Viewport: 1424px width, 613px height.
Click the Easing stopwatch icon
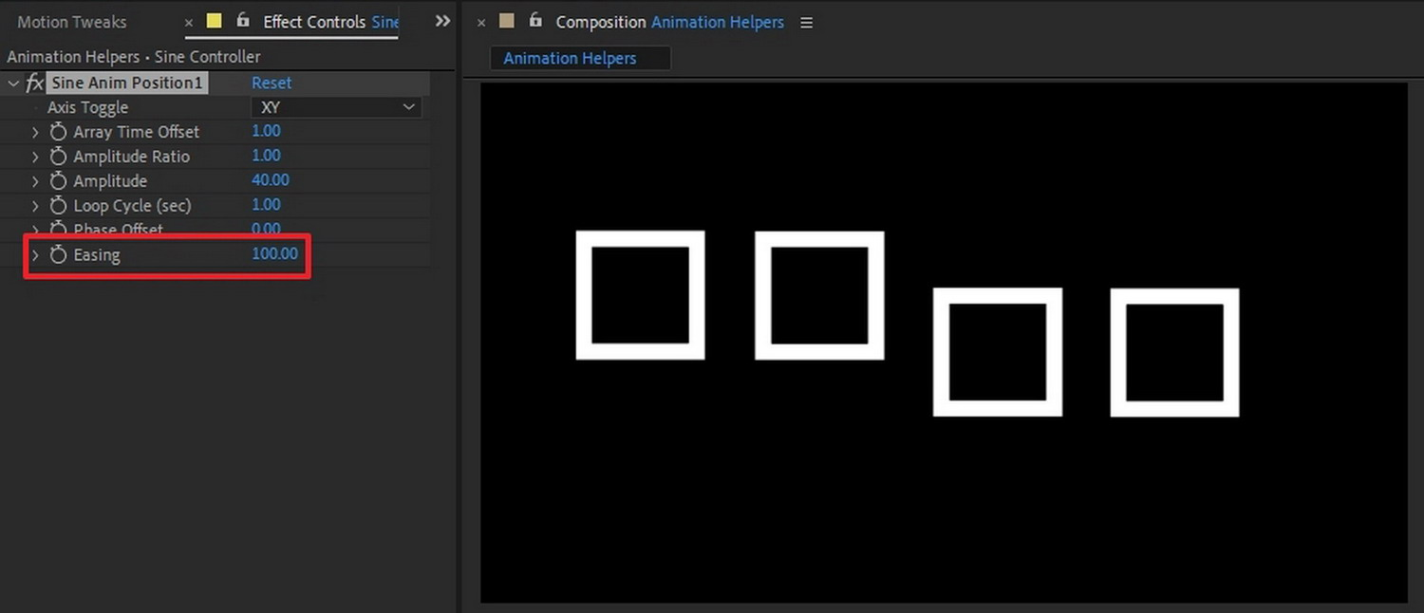click(x=58, y=254)
